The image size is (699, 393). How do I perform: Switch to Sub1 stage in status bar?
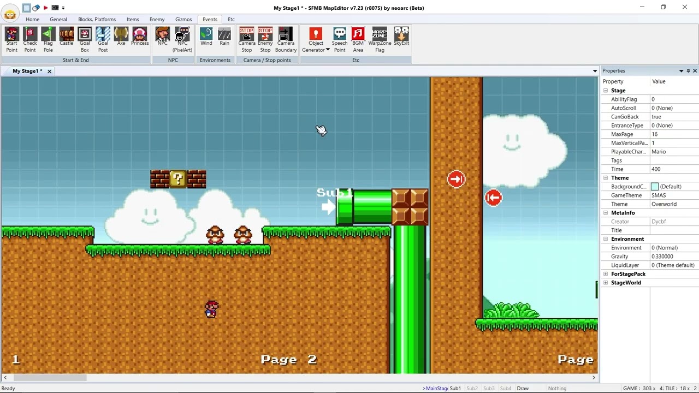click(455, 388)
